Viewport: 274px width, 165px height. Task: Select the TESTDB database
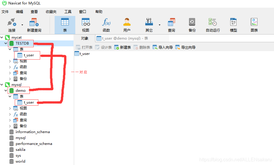(x=22, y=43)
